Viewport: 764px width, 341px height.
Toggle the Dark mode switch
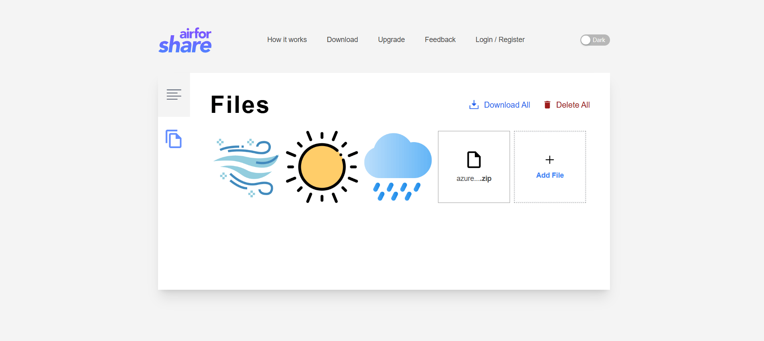595,40
